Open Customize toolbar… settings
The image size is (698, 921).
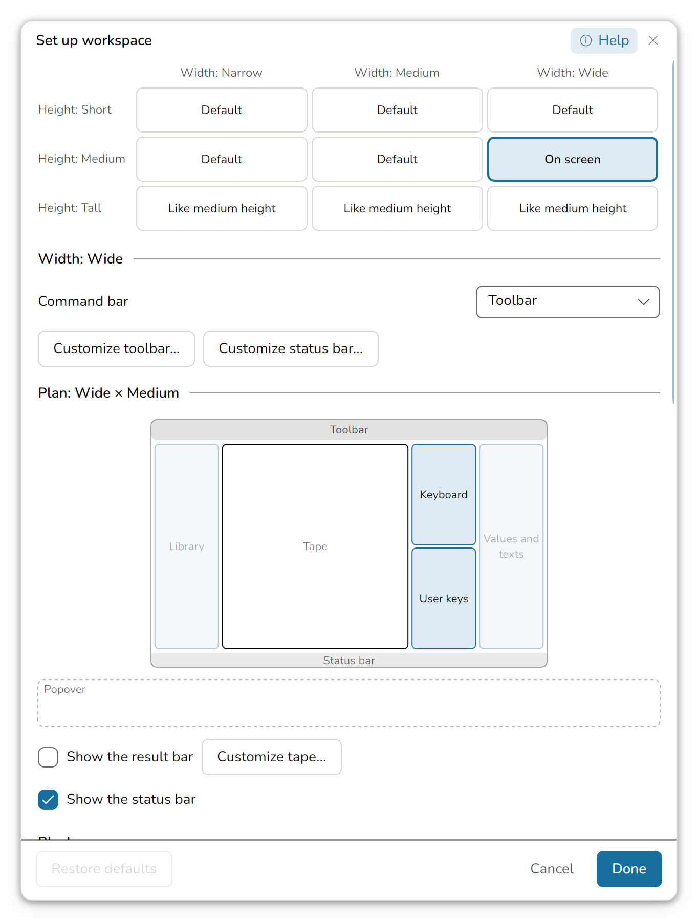(117, 348)
